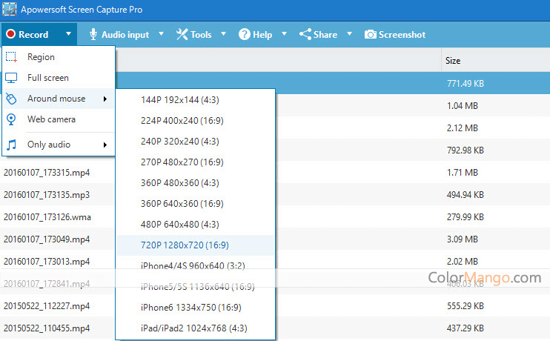Open the Record dropdown arrow
This screenshot has height=341, width=550.
click(68, 34)
